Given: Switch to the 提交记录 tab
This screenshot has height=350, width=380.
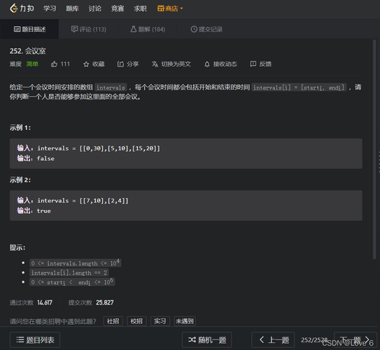Looking at the screenshot, I should (x=206, y=29).
